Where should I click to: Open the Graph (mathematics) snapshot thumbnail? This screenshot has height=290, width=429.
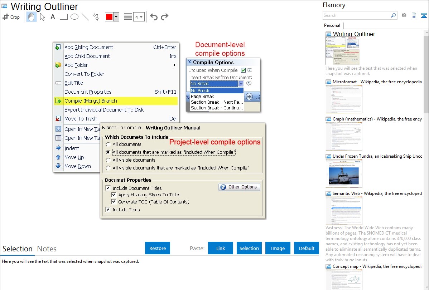(344, 136)
